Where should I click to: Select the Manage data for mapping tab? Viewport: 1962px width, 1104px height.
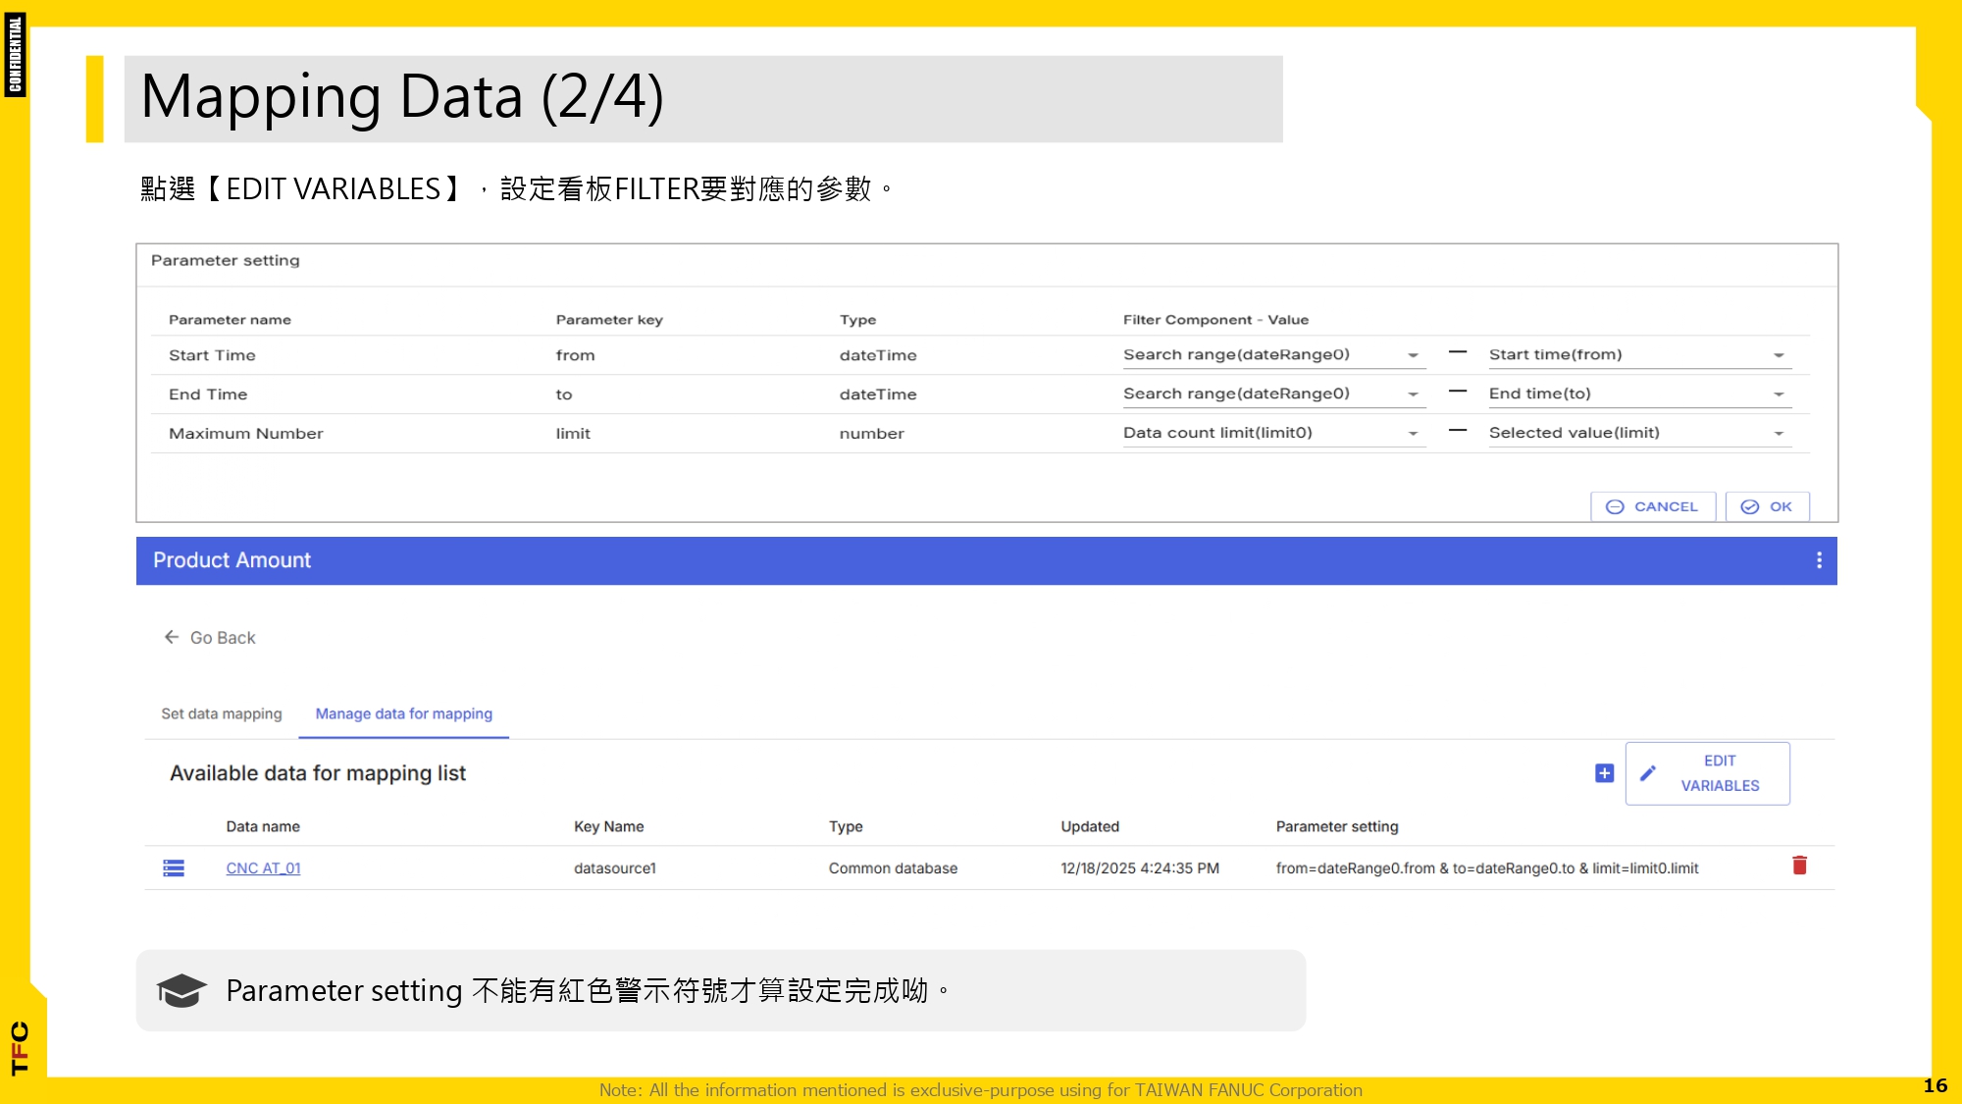[x=403, y=713]
